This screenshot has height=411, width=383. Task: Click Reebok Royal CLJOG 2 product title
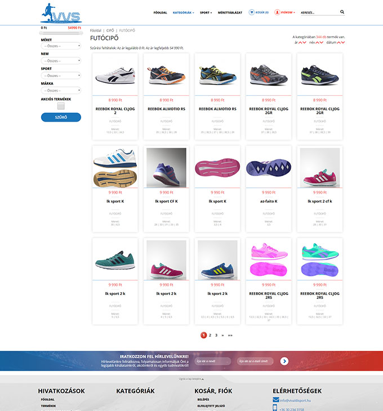click(x=115, y=110)
